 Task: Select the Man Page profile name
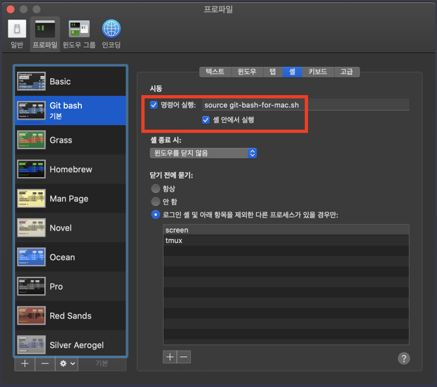69,199
